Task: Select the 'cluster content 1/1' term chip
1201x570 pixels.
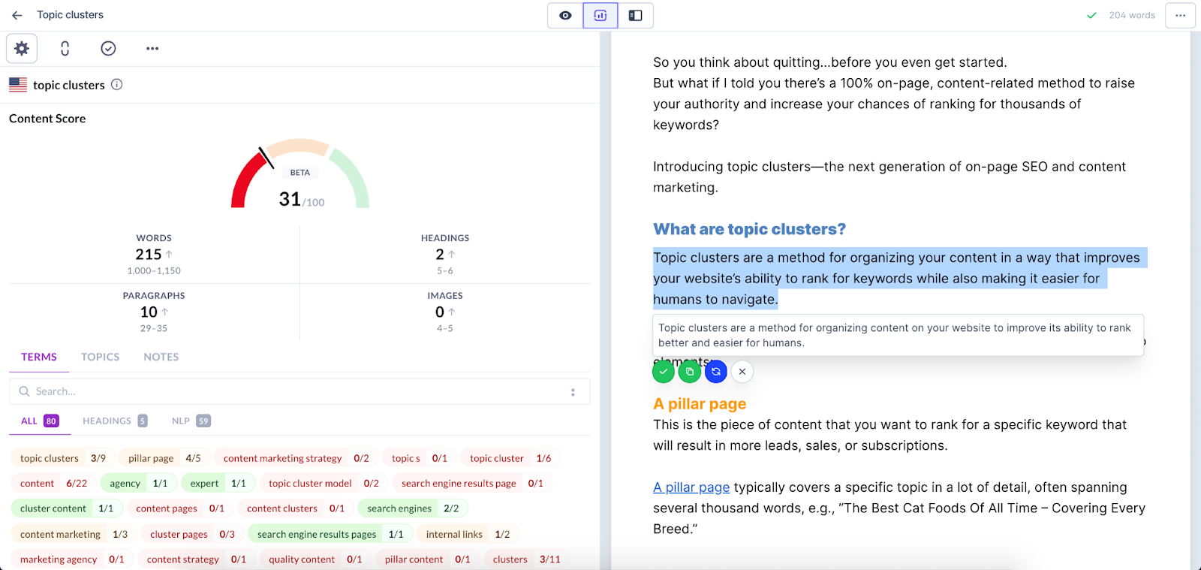Action: pos(67,508)
